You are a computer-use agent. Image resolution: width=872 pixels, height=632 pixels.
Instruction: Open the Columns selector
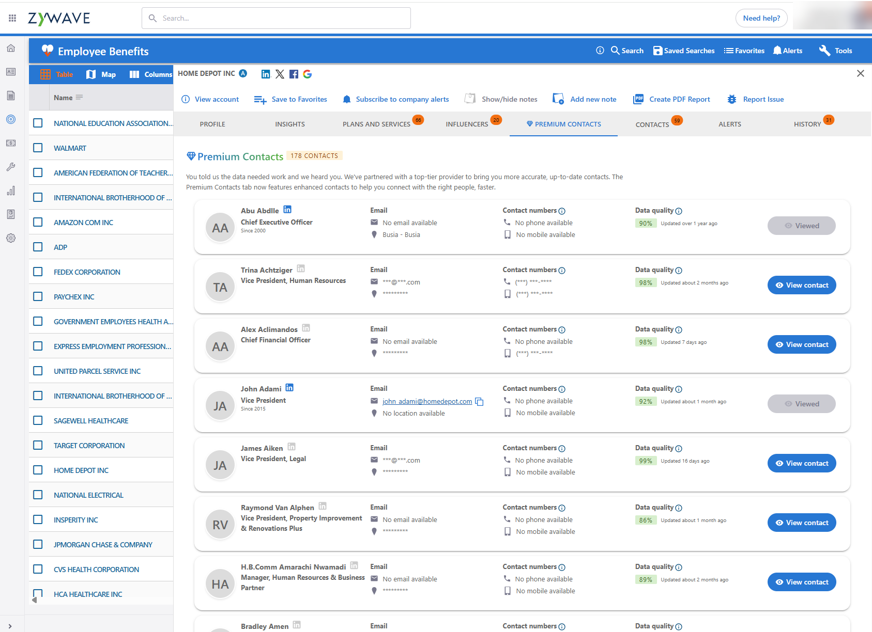click(x=150, y=74)
